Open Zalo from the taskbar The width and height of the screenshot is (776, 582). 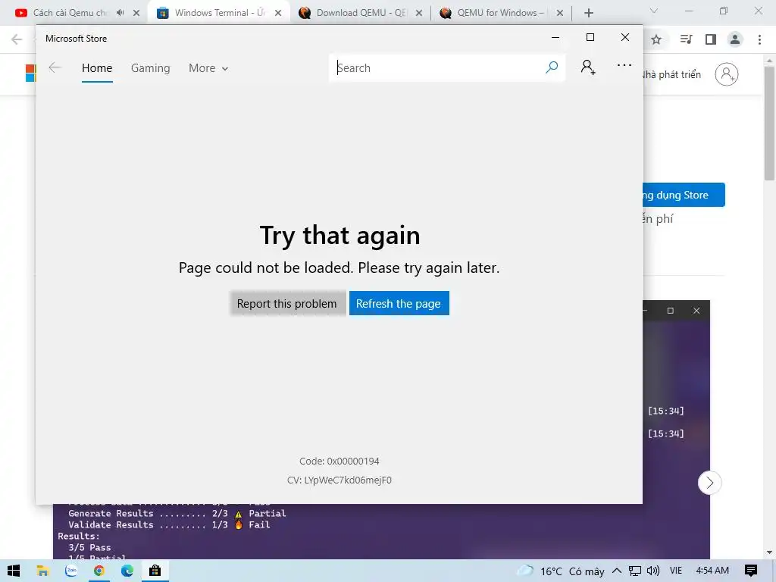click(71, 571)
